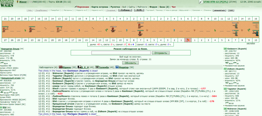Select the upper green soldier in column 13 over 7
The height and width of the screenshot is (116, 262).
[235, 26]
